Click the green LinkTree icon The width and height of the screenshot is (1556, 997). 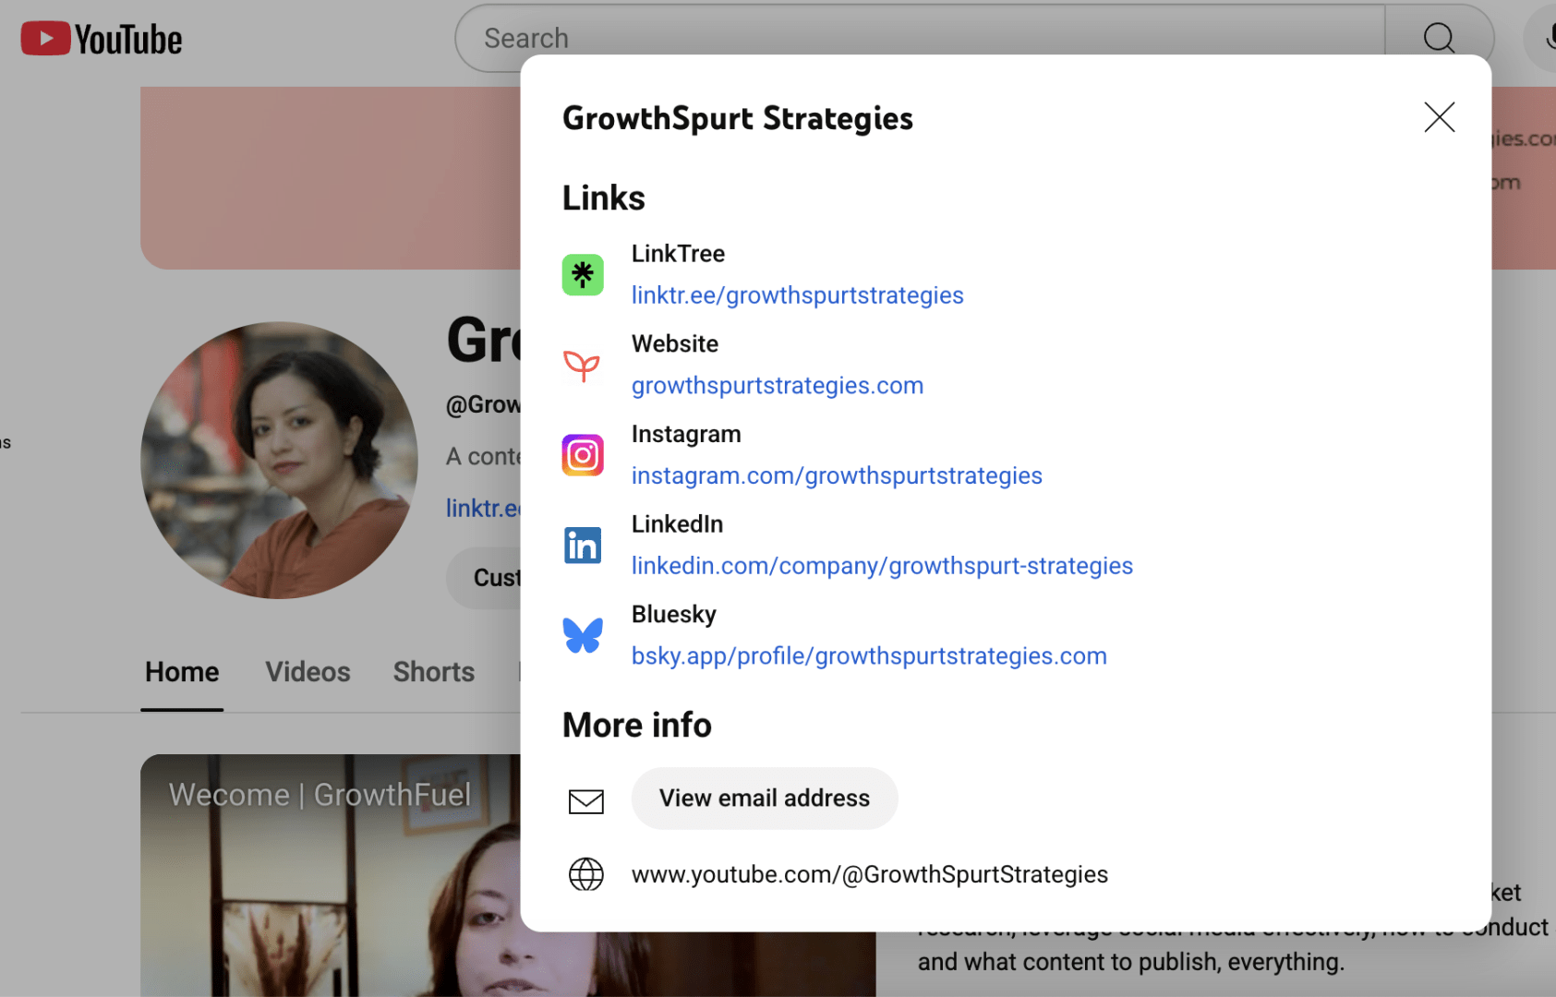(583, 275)
